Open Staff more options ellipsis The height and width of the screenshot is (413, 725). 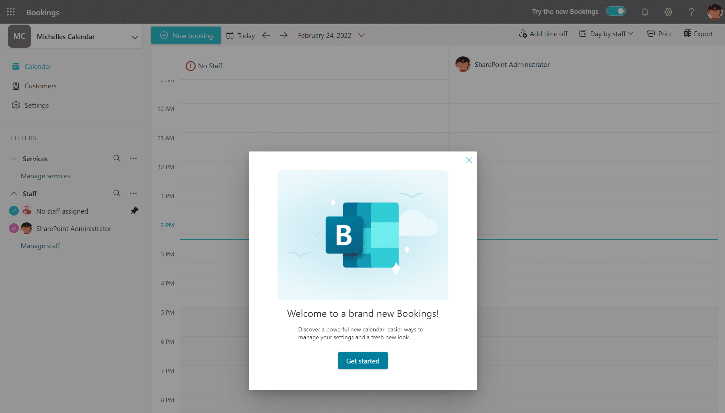pos(133,193)
